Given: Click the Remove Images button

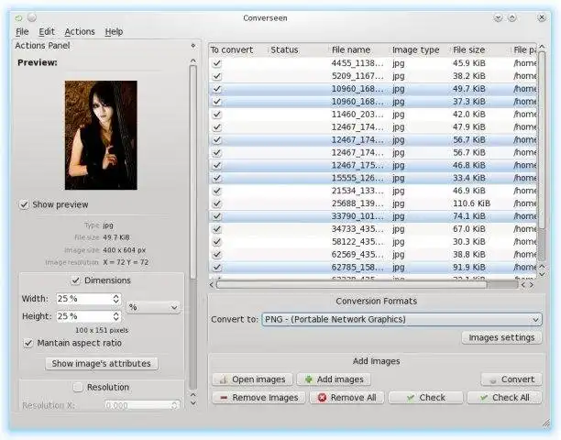Looking at the screenshot, I should point(258,398).
